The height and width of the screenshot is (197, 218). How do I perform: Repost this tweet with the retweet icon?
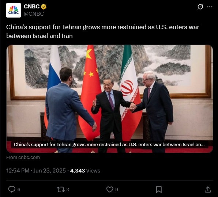[61, 189]
